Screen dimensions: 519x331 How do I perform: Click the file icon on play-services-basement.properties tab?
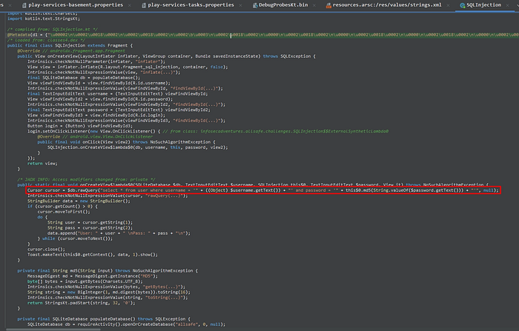click(24, 5)
